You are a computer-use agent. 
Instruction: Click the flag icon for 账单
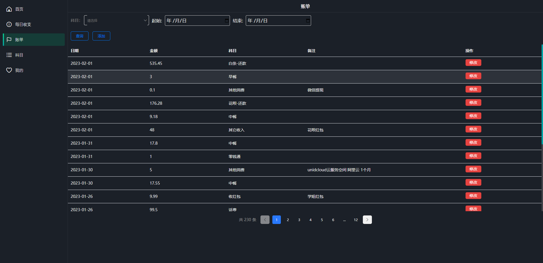9,40
